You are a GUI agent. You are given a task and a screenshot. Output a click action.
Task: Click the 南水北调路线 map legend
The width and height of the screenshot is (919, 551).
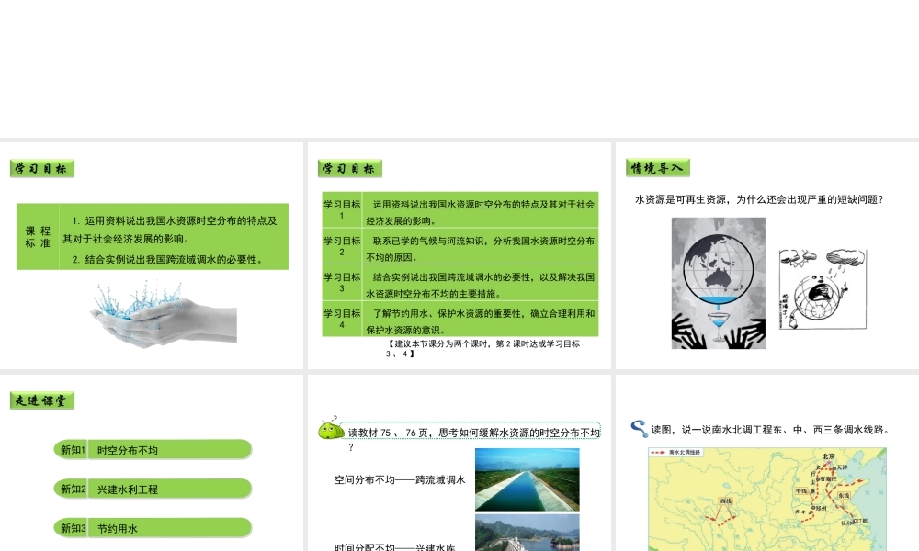click(675, 453)
